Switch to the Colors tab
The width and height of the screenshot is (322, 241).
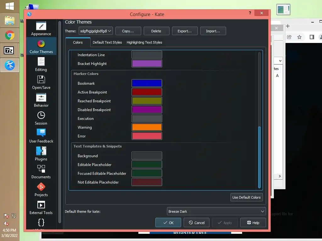78,42
